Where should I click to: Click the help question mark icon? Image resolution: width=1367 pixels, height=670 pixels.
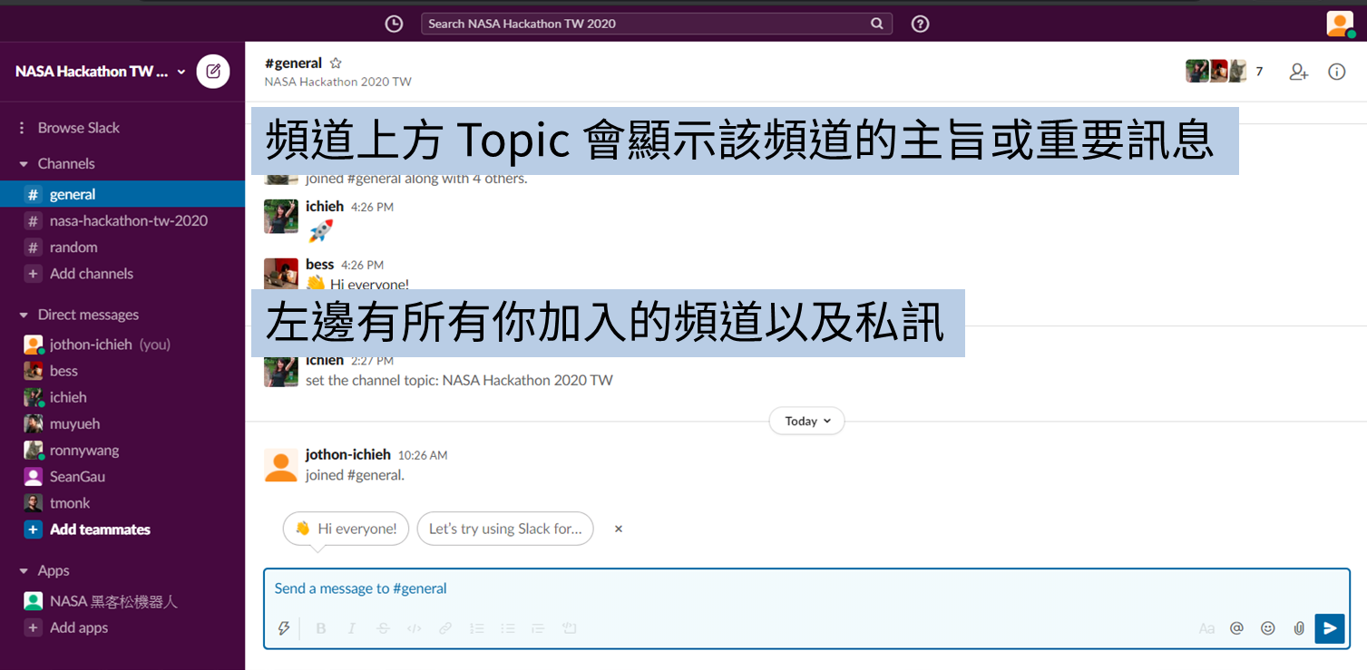coord(920,24)
